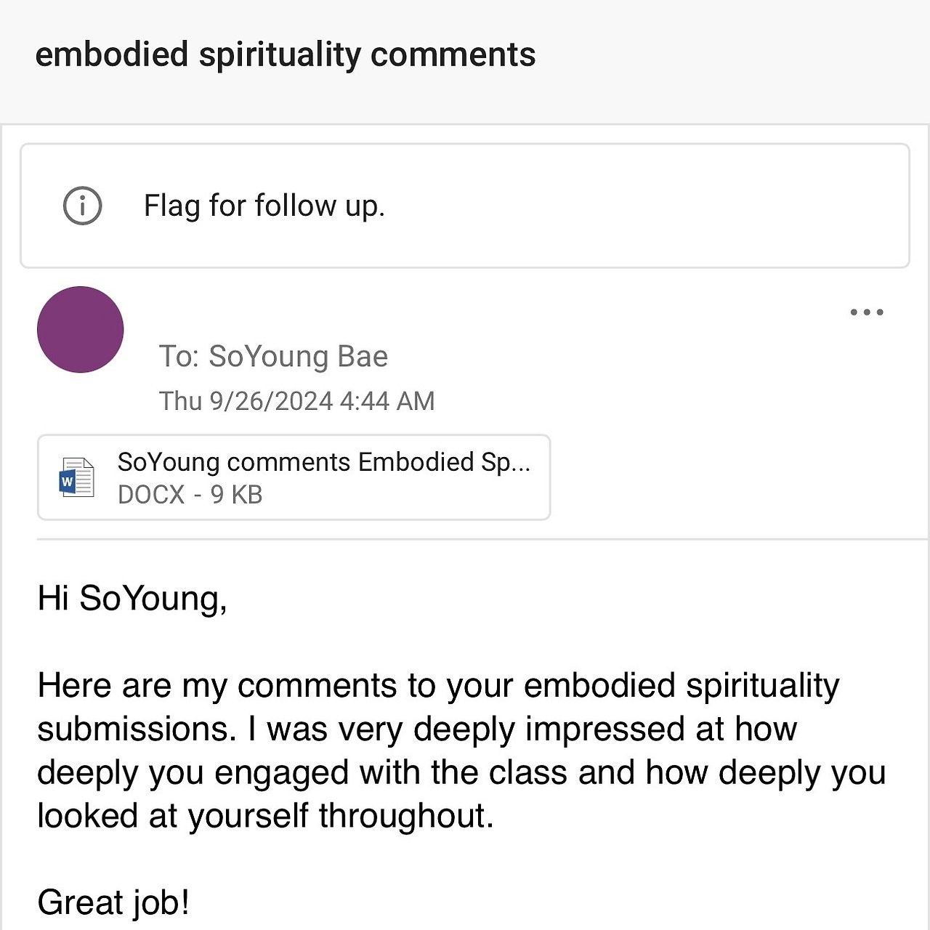Click the word "throughout" in the email body

point(405,815)
